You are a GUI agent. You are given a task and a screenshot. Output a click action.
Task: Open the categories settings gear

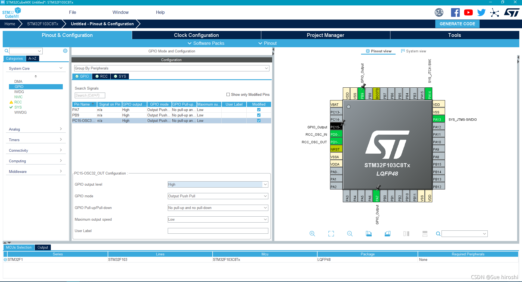pyautogui.click(x=65, y=51)
